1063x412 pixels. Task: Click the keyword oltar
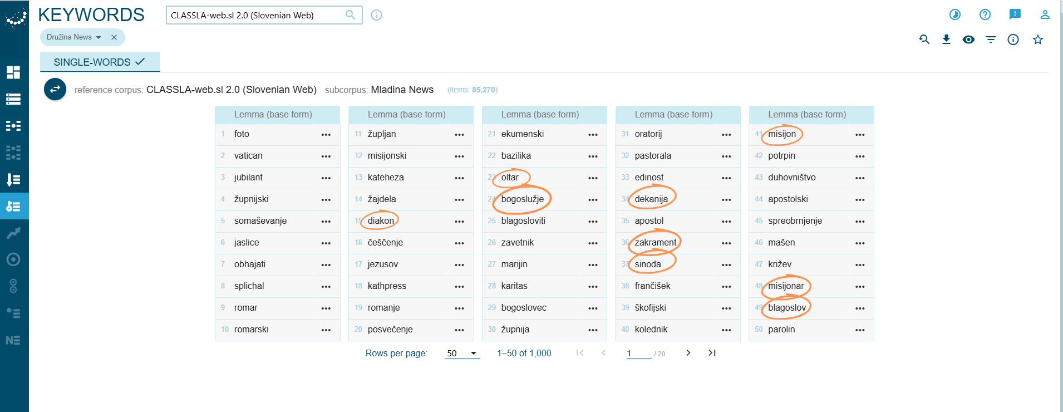click(x=510, y=177)
